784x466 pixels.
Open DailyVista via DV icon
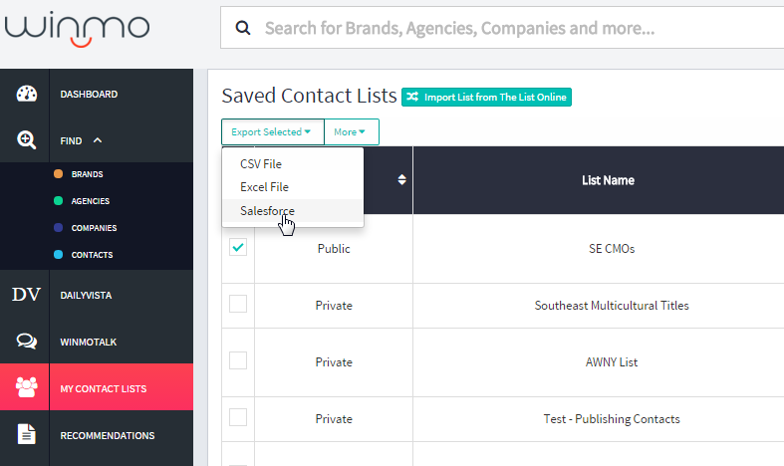(x=26, y=294)
